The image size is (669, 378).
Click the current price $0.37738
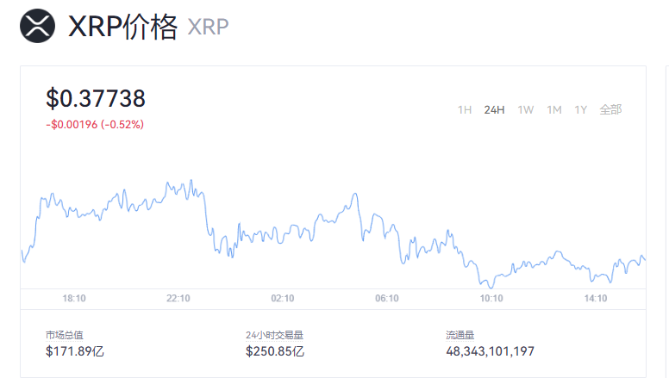[96, 98]
